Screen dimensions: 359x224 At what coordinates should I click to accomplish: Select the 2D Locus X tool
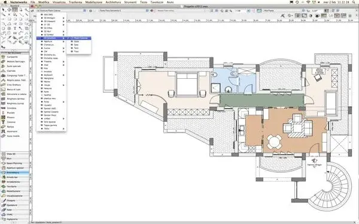pyautogui.click(x=9, y=14)
